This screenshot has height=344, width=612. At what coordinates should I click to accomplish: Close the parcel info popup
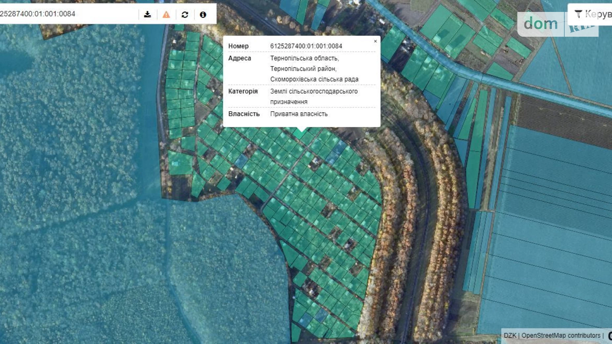375,41
